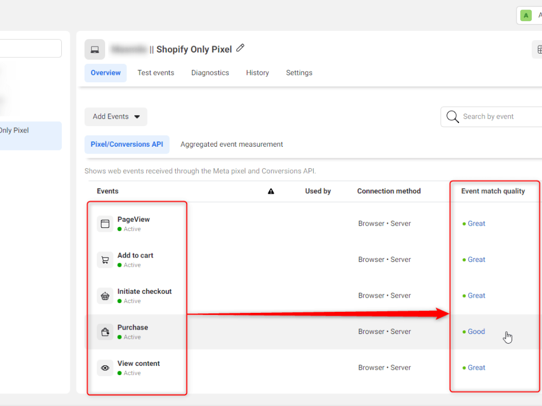
Task: Click the PageView event name
Action: pyautogui.click(x=133, y=220)
